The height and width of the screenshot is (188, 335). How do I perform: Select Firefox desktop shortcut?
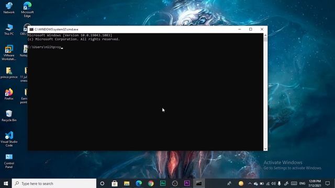(x=9, y=94)
